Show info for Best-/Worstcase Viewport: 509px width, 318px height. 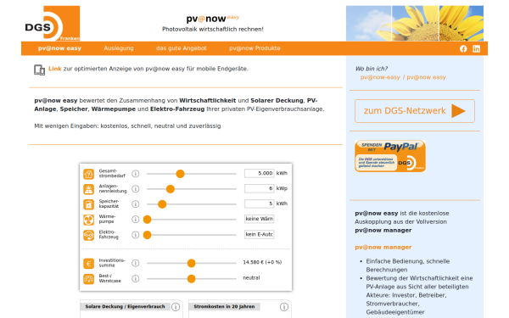(136, 278)
